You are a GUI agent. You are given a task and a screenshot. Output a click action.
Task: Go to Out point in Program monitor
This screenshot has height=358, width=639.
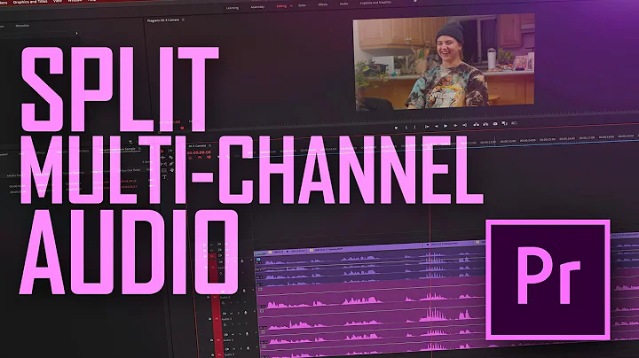pos(464,125)
